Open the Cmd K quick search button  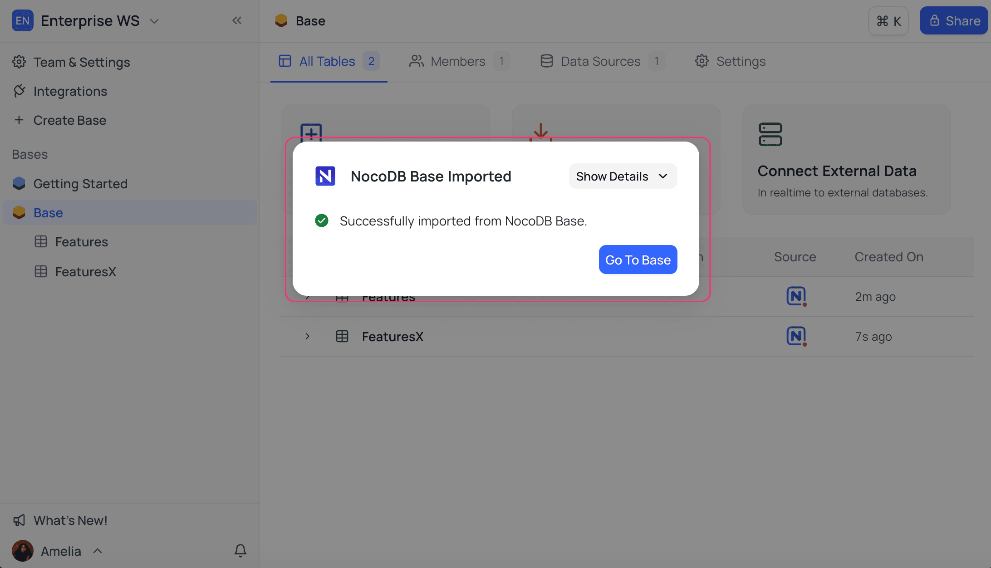coord(888,21)
